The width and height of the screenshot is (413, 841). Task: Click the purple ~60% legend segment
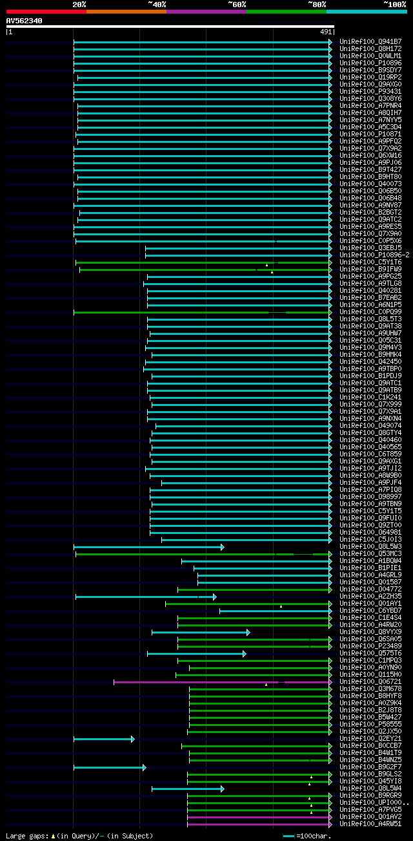point(206,12)
